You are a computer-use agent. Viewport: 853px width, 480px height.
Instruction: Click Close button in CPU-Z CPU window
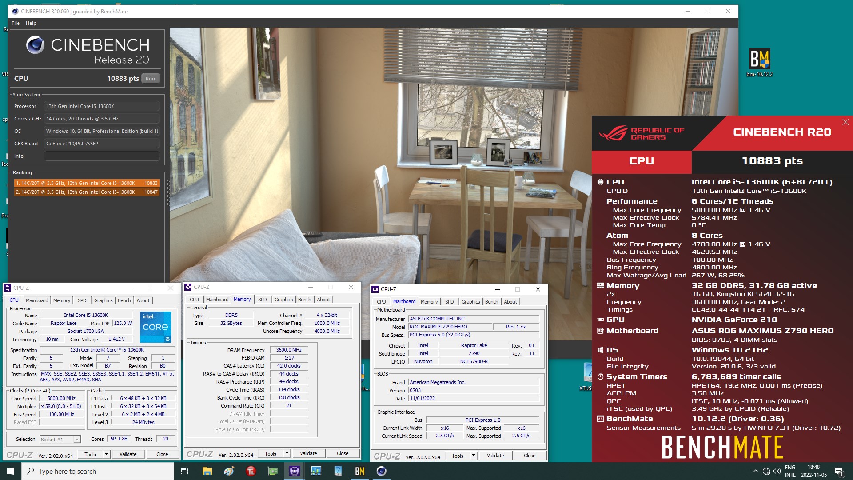click(x=162, y=454)
